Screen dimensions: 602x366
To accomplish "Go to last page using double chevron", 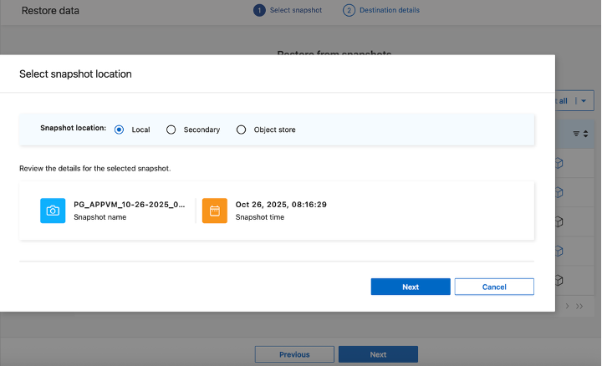I will coord(579,307).
